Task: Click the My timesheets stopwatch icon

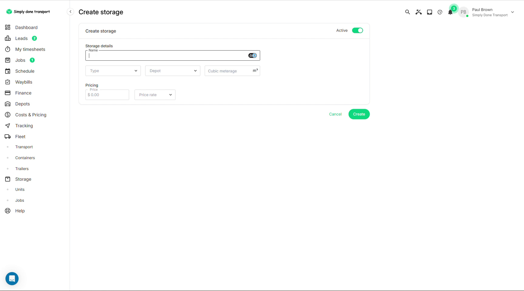Action: point(8,49)
